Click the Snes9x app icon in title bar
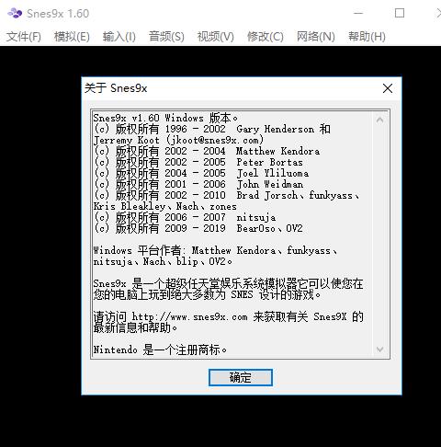Image resolution: width=441 pixels, height=447 pixels. 15,13
